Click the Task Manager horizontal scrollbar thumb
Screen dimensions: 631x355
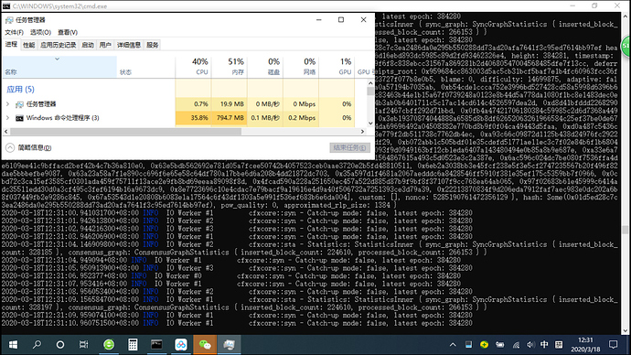(125, 131)
